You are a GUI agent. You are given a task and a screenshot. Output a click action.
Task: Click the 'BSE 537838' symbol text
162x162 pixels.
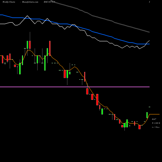click(50, 2)
